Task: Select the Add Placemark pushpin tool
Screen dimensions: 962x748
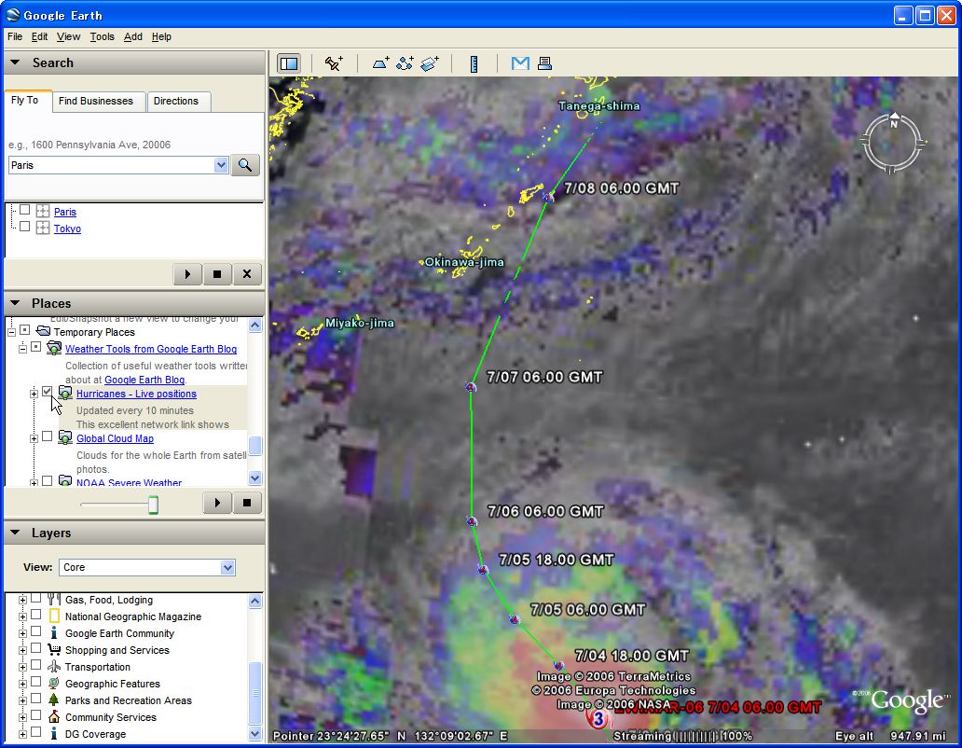Action: pos(334,63)
